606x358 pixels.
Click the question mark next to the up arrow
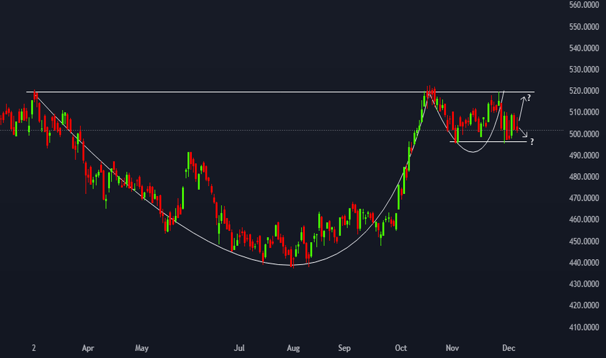point(529,98)
